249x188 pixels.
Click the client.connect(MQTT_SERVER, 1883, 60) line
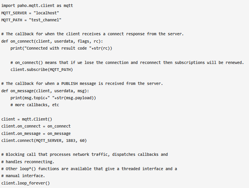(x=44, y=140)
